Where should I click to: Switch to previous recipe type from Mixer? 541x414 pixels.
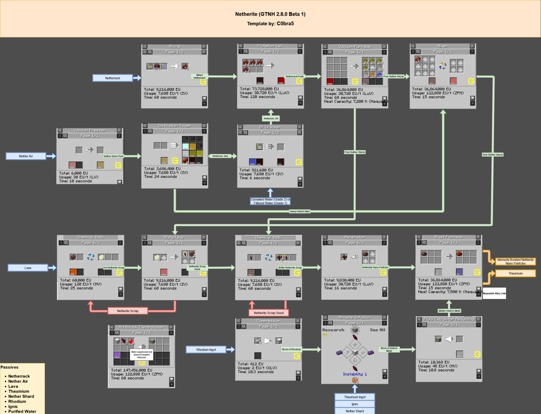pyautogui.click(x=413, y=46)
